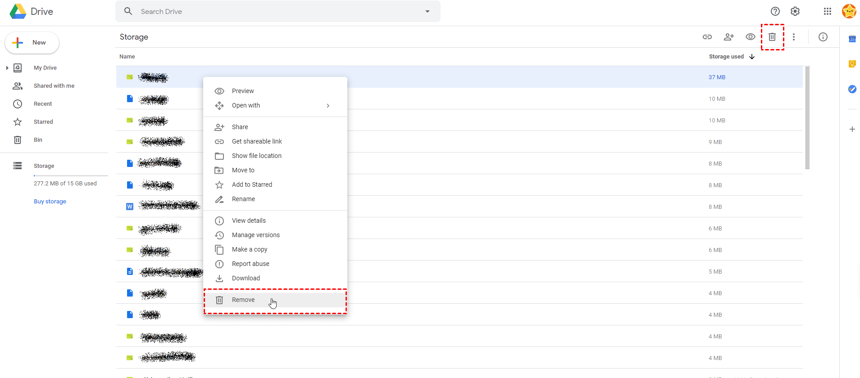Select Download in the context menu
Viewport: 860px width, 378px height.
[246, 278]
